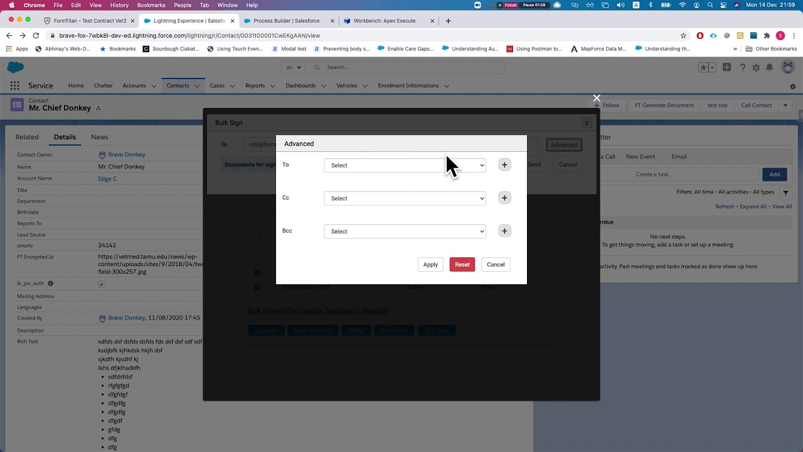View contact hierarchy icon next to name
Viewport: 803px width, 452px height.
coord(98,108)
